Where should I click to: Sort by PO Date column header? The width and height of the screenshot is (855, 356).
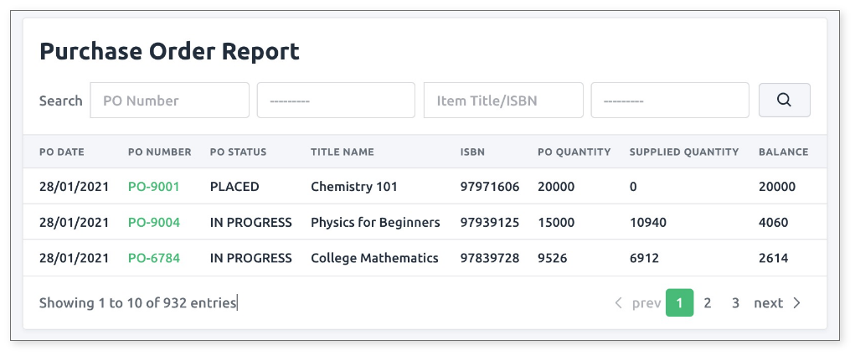click(62, 152)
